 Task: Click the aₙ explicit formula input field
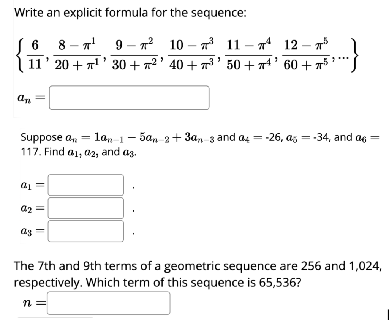129,98
